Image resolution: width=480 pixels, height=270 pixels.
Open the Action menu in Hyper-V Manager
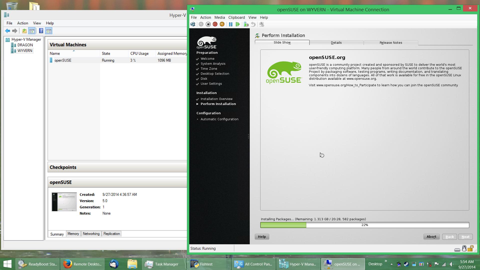(x=22, y=23)
